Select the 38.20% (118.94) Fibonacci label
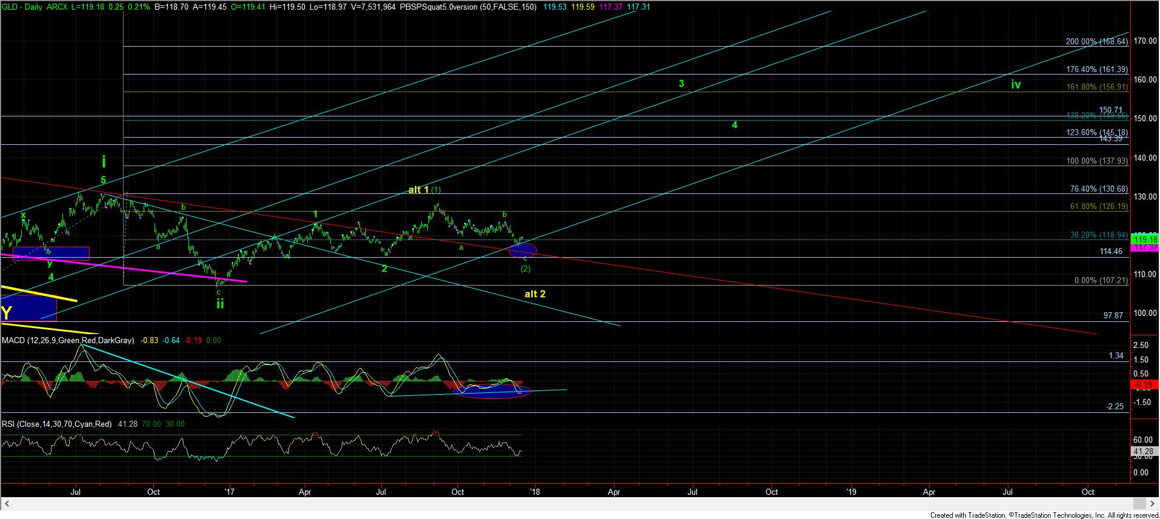This screenshot has height=519, width=1160. pos(1099,235)
